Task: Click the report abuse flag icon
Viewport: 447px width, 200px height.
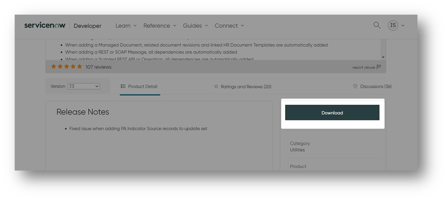Action: [x=379, y=67]
